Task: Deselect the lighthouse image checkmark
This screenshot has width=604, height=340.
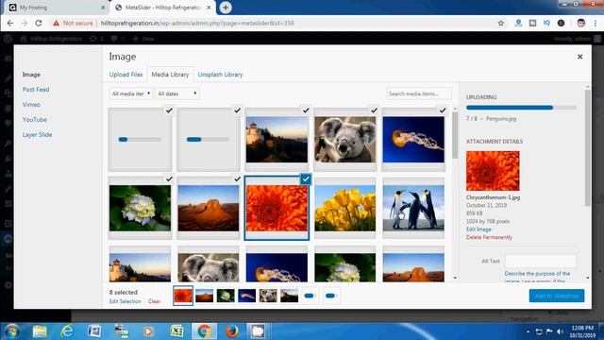Action: point(306,110)
